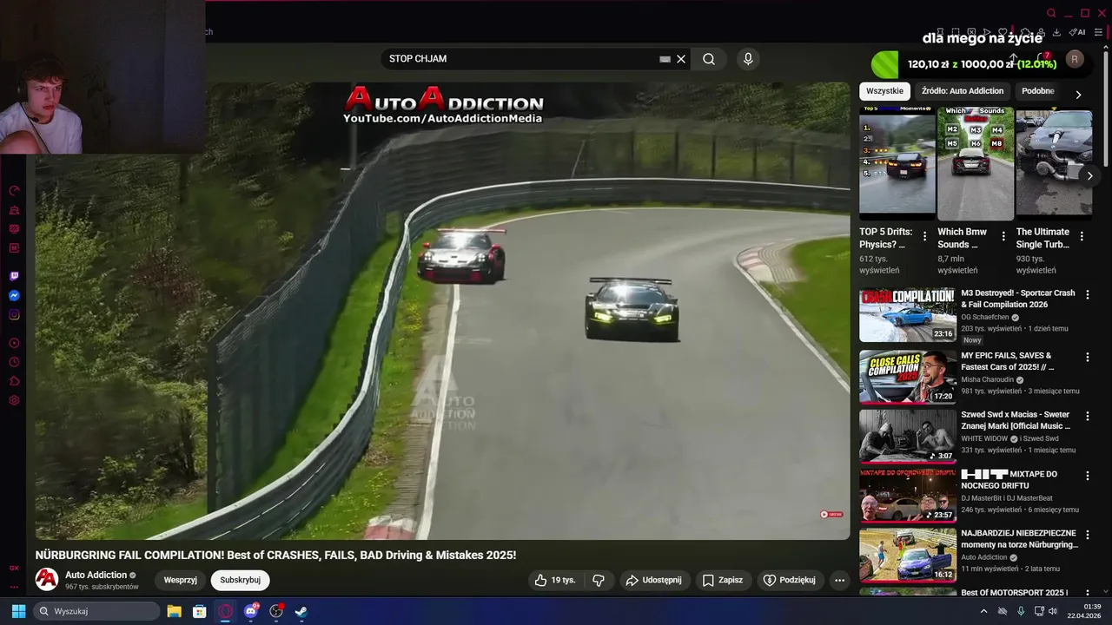Open Twitch in Opera GX sidebar
The image size is (1112, 625).
coord(14,276)
